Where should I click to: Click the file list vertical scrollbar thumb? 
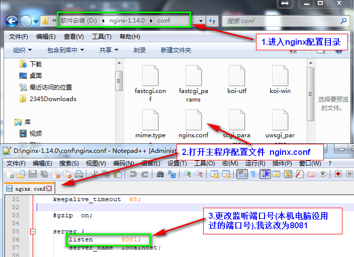(x=311, y=94)
